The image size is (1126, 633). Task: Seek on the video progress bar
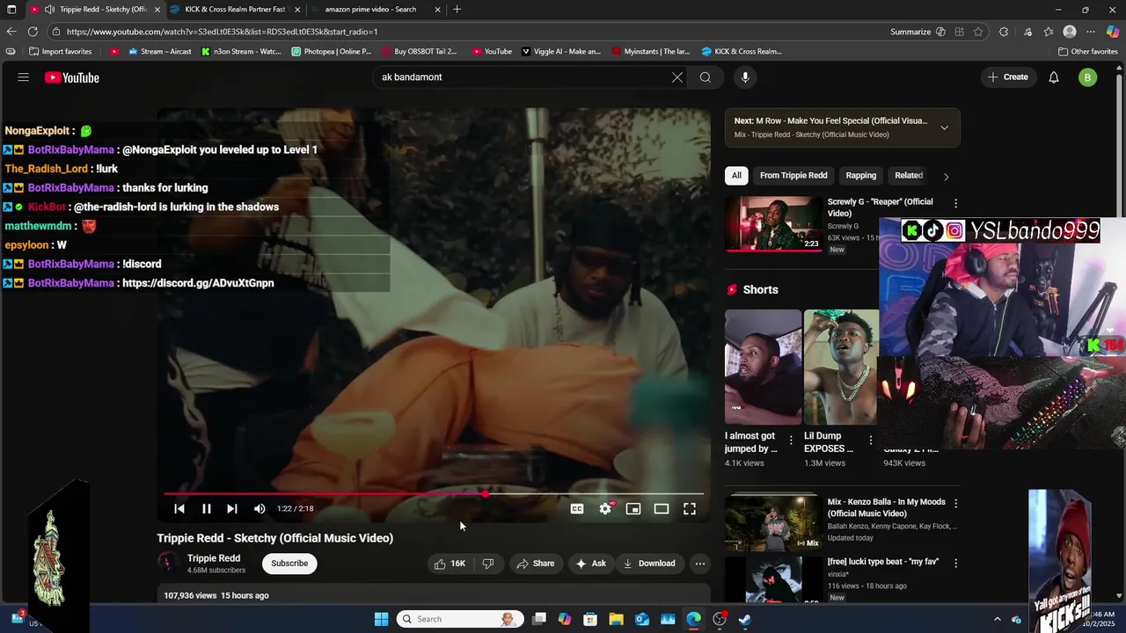click(433, 494)
